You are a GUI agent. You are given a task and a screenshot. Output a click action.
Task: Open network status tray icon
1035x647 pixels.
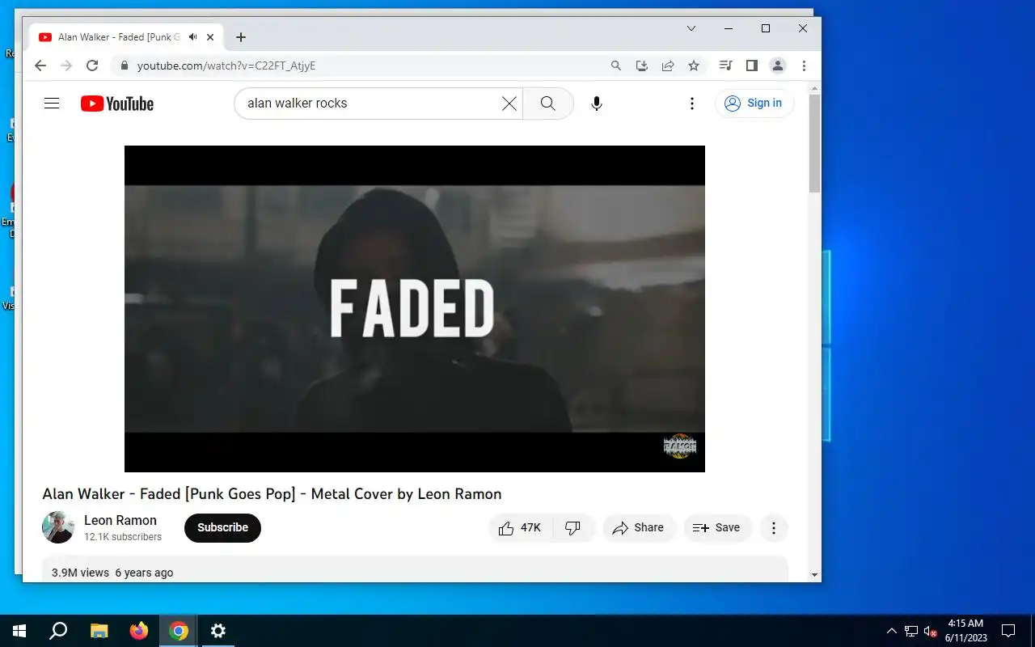[x=911, y=631]
